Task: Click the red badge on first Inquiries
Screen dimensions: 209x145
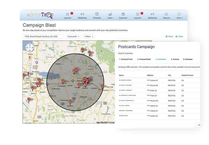Action: point(72,13)
